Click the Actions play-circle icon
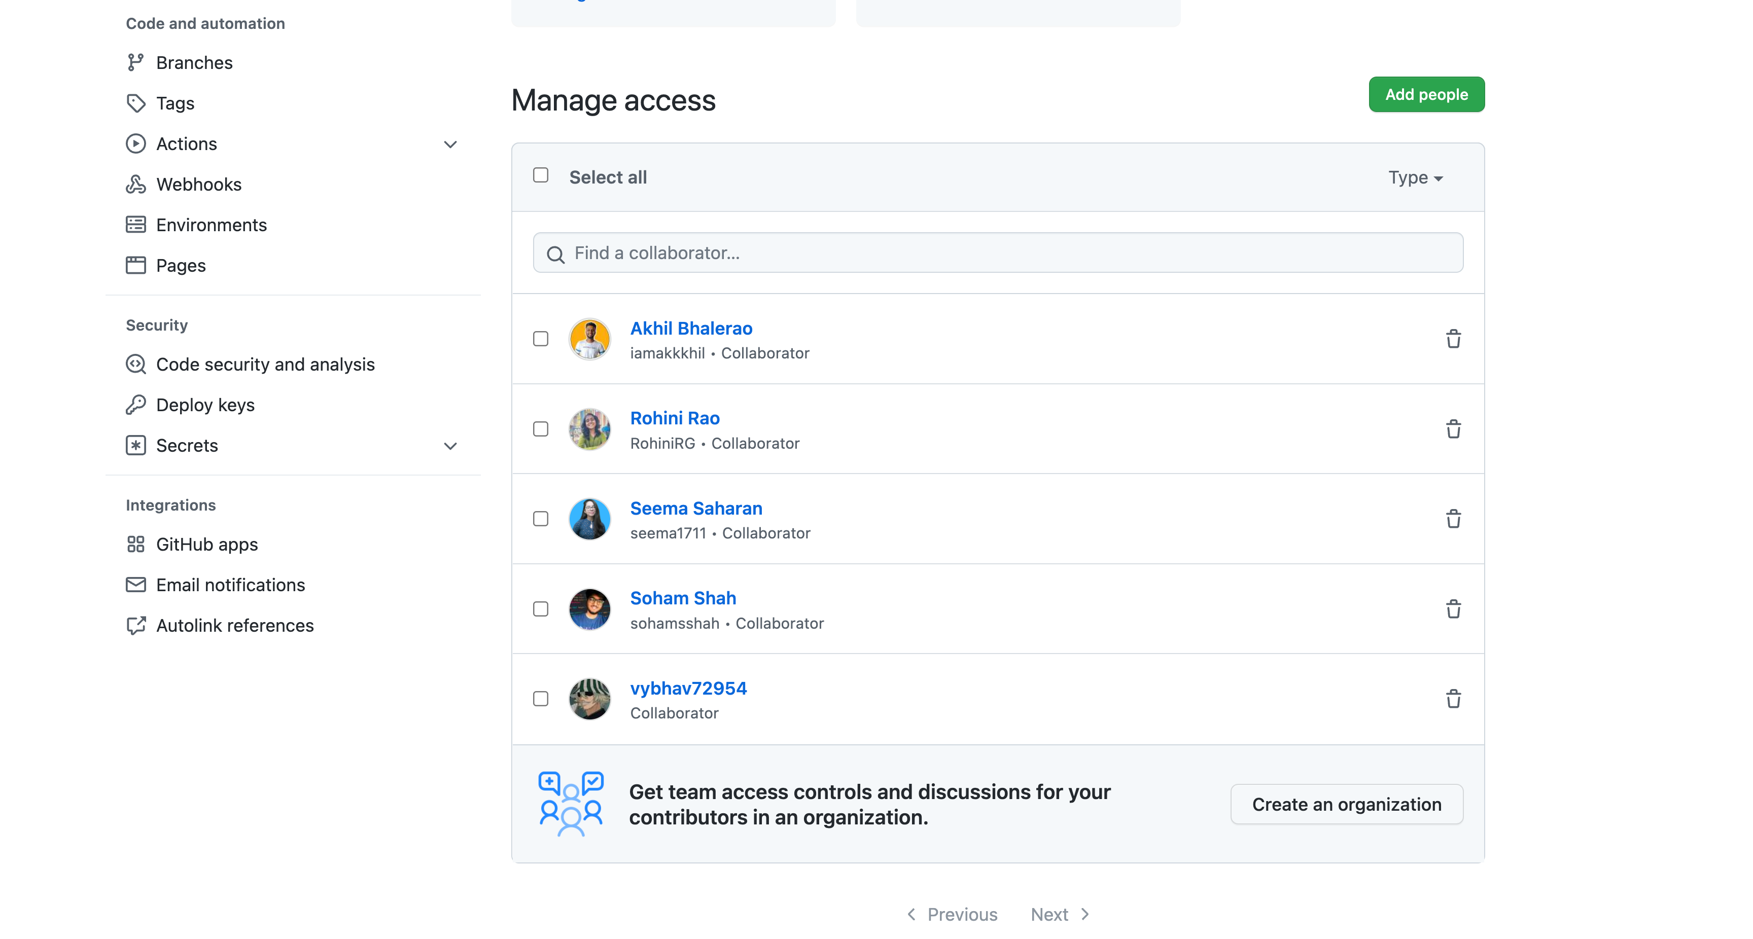The image size is (1753, 939). [x=135, y=143]
